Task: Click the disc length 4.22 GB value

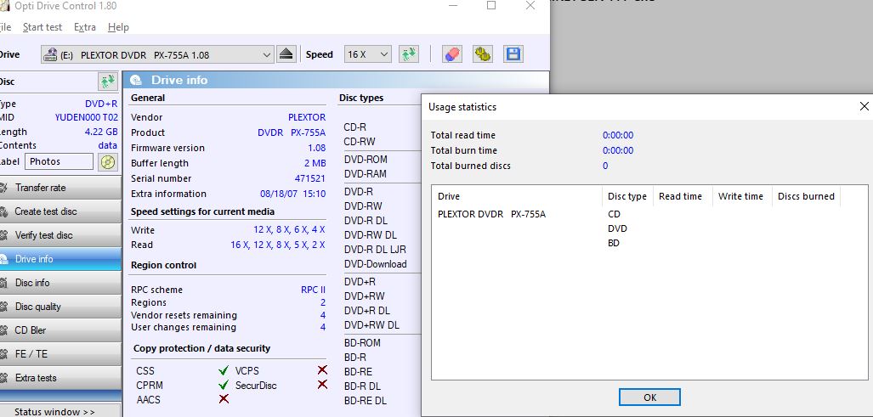Action: click(101, 132)
